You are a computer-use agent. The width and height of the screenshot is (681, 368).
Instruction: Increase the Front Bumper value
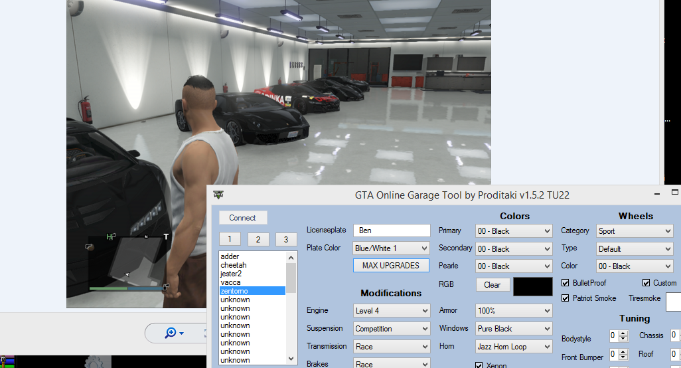coord(623,352)
